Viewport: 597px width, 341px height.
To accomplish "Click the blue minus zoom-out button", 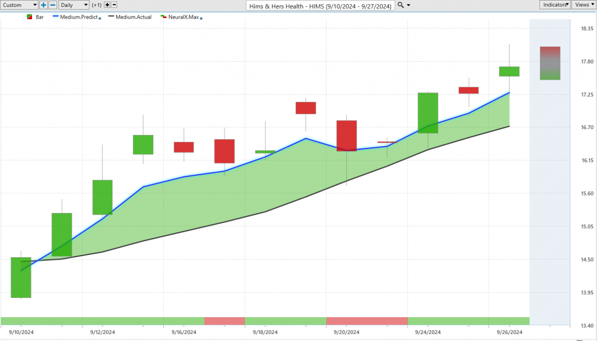I will coord(53,5).
